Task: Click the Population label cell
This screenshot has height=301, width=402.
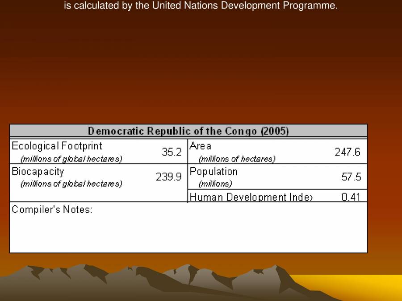Action: pyautogui.click(x=213, y=171)
